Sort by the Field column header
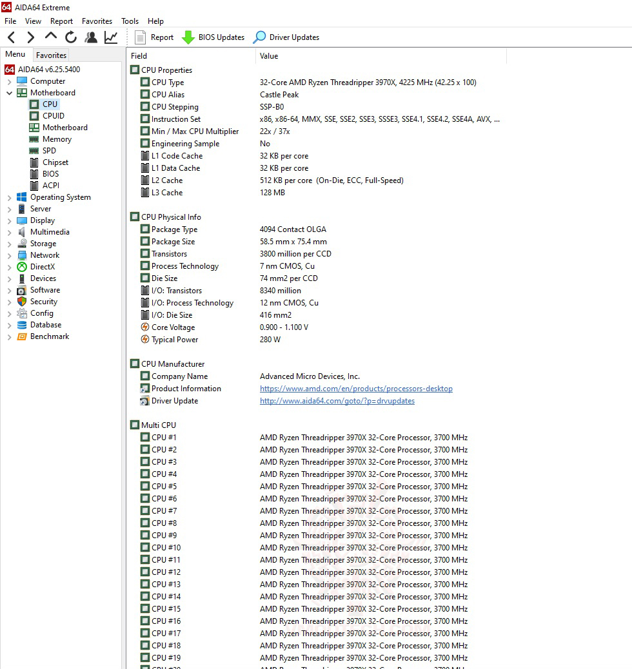Screen dimensions: 632x669 point(192,56)
